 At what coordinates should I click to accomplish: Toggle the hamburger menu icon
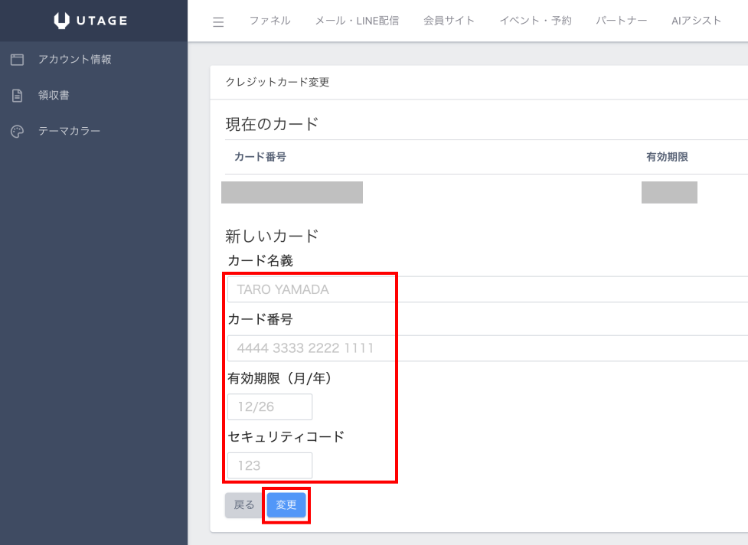click(x=218, y=22)
